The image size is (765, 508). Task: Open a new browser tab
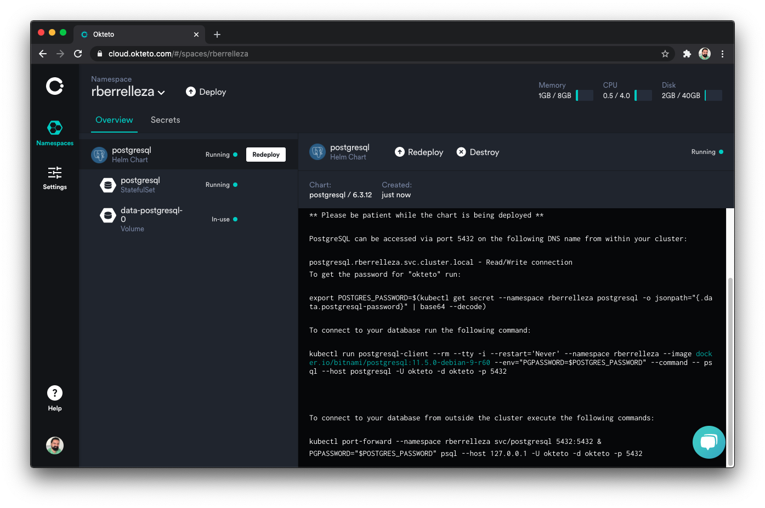pos(217,35)
